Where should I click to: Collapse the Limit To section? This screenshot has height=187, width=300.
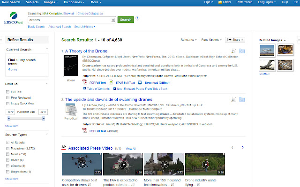pyautogui.click(x=47, y=83)
